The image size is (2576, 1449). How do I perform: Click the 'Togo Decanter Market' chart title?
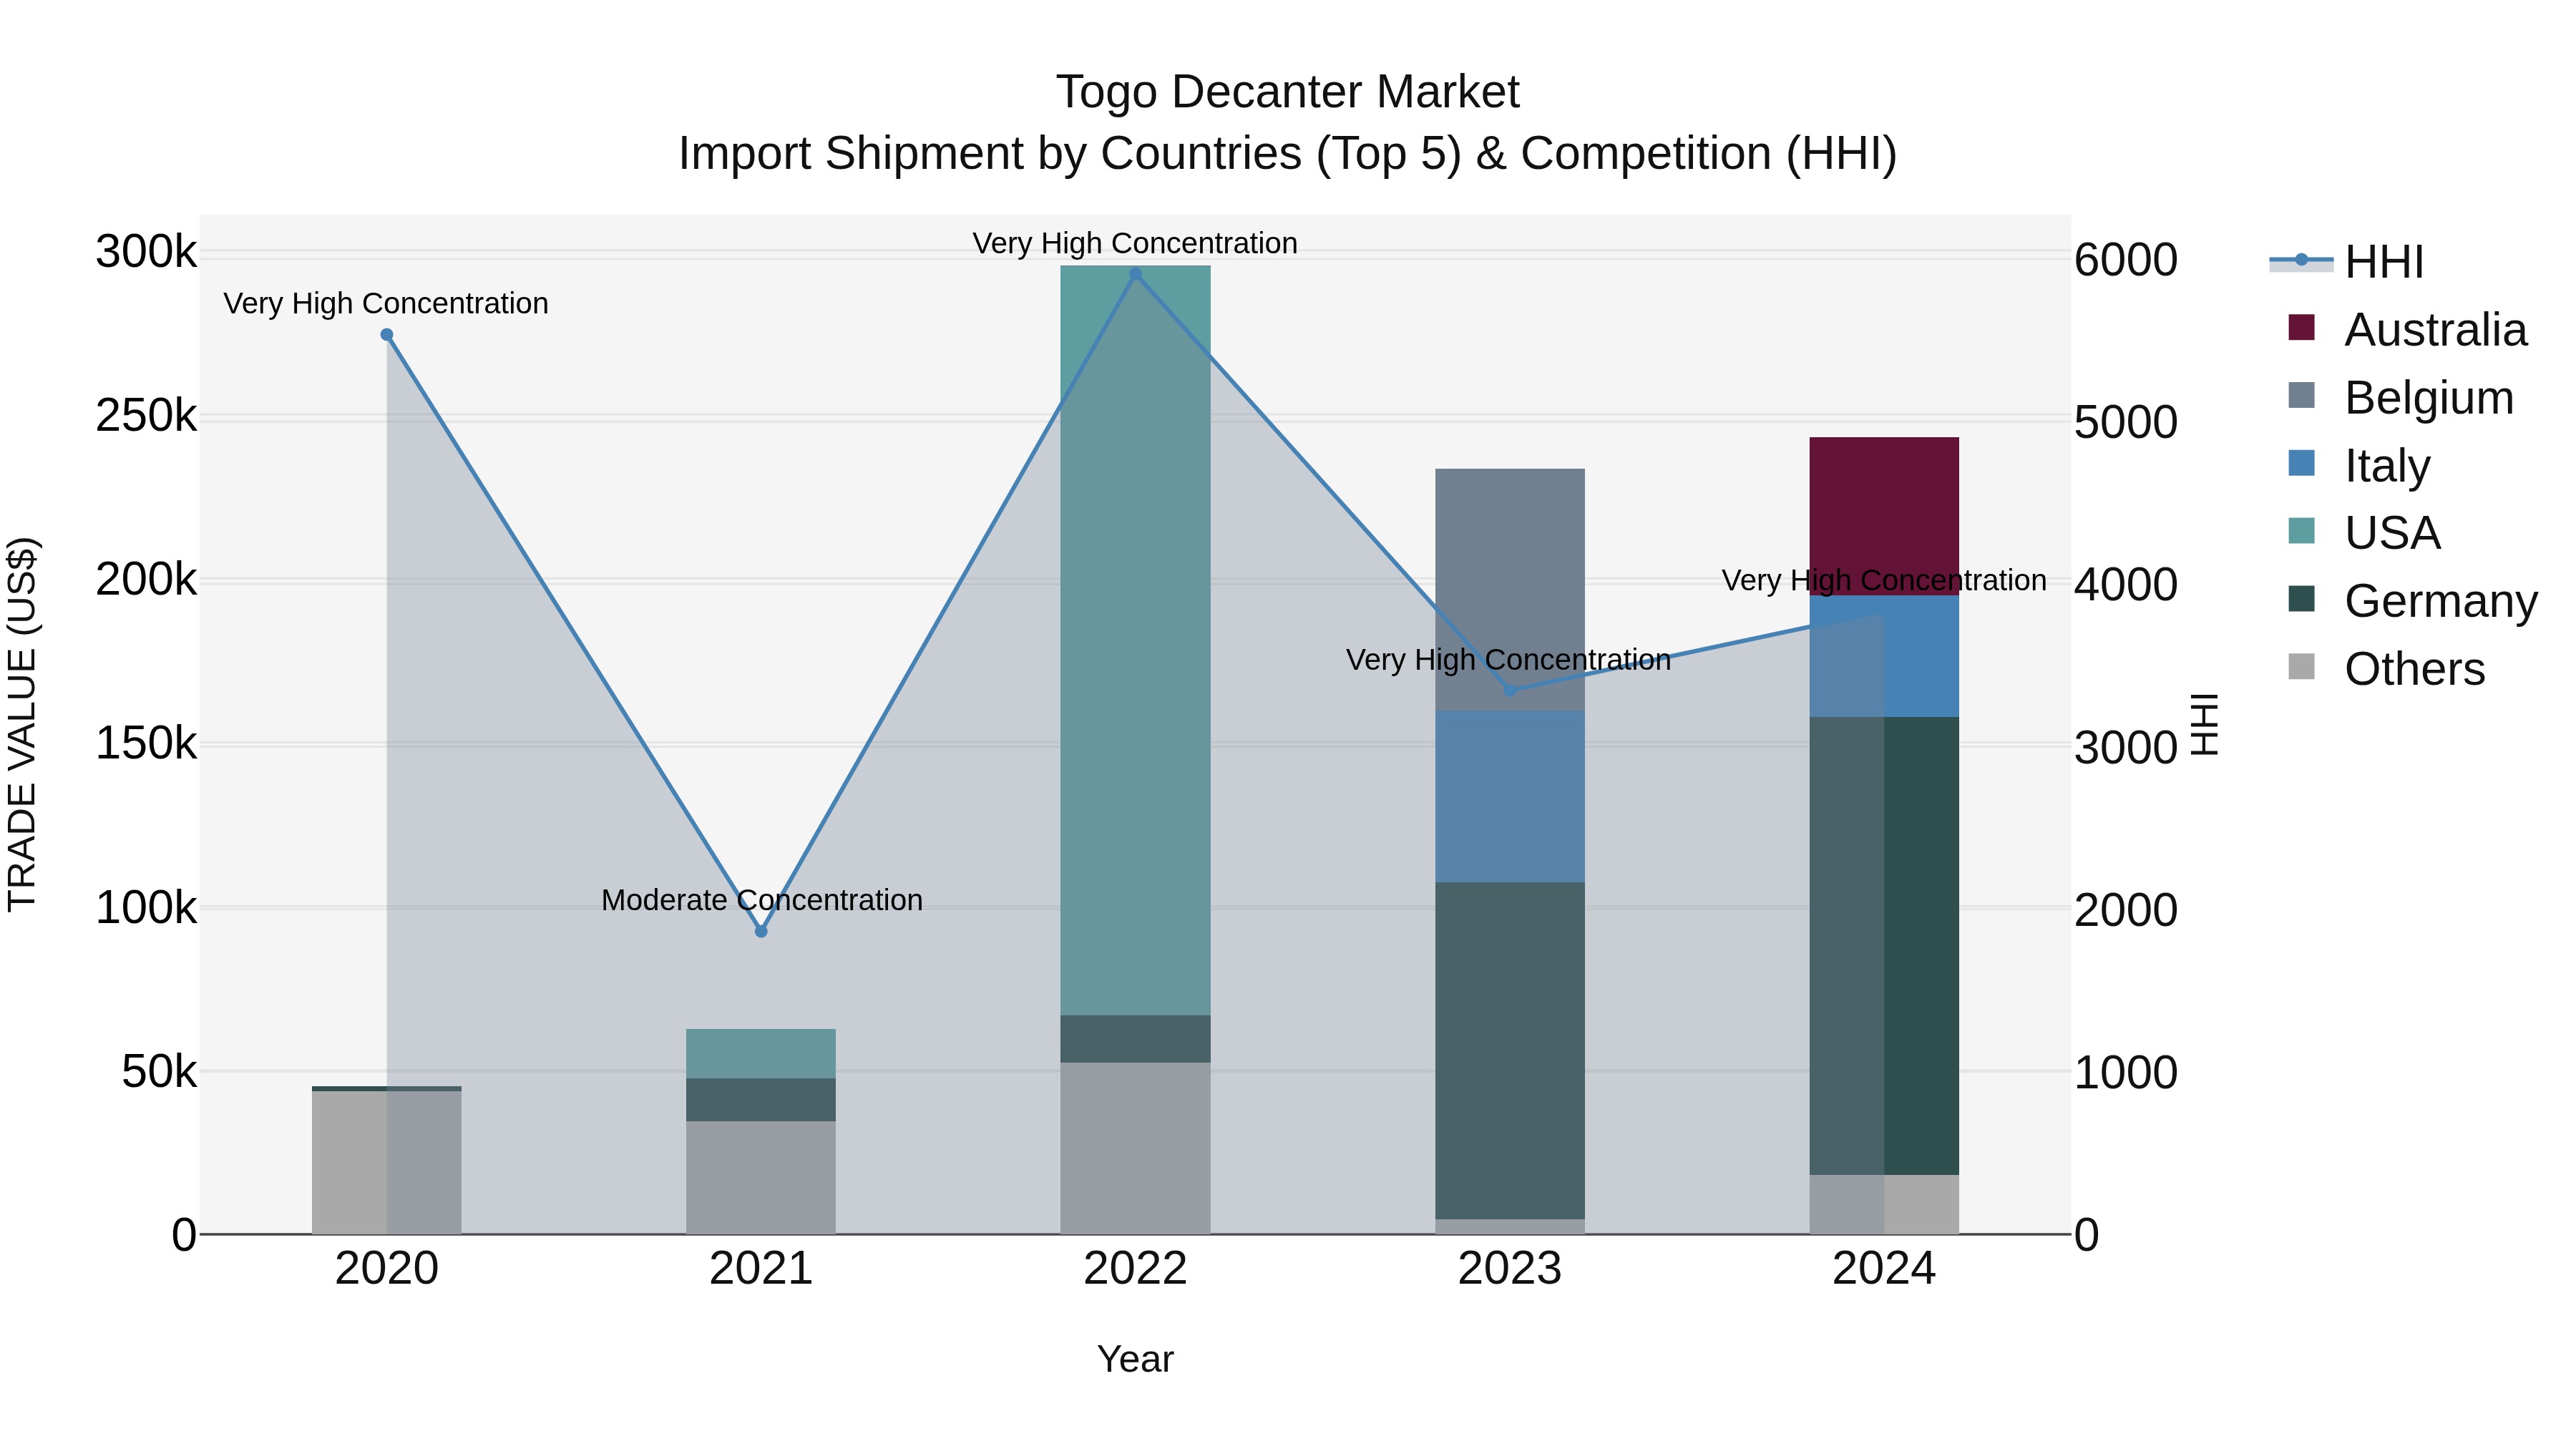pyautogui.click(x=1288, y=92)
